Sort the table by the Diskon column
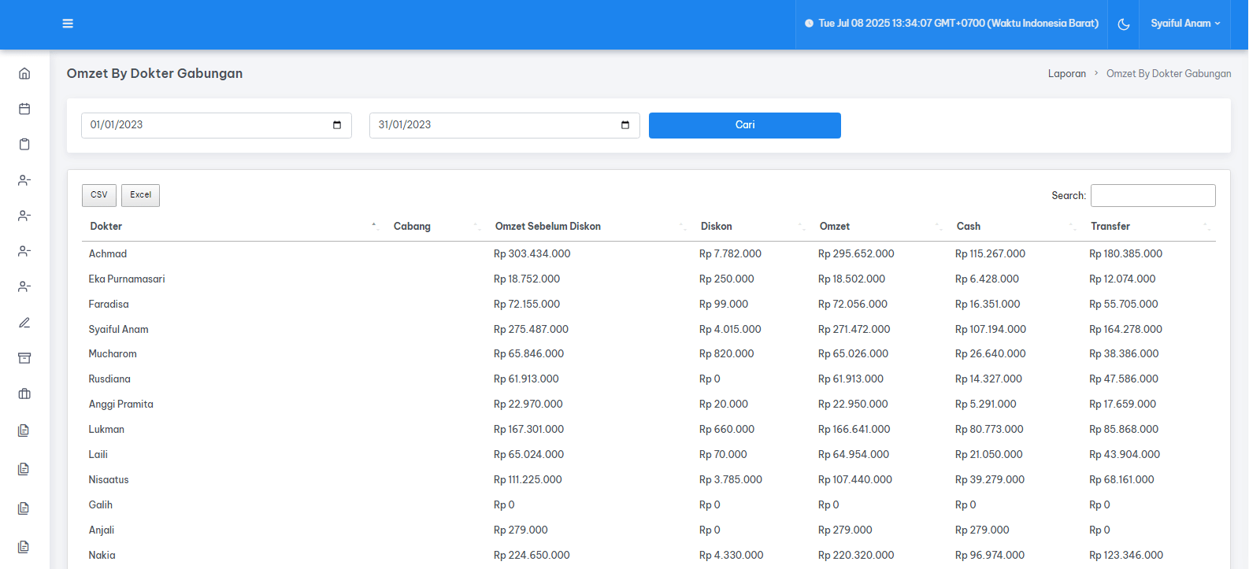Image resolution: width=1249 pixels, height=569 pixels. tap(752, 227)
